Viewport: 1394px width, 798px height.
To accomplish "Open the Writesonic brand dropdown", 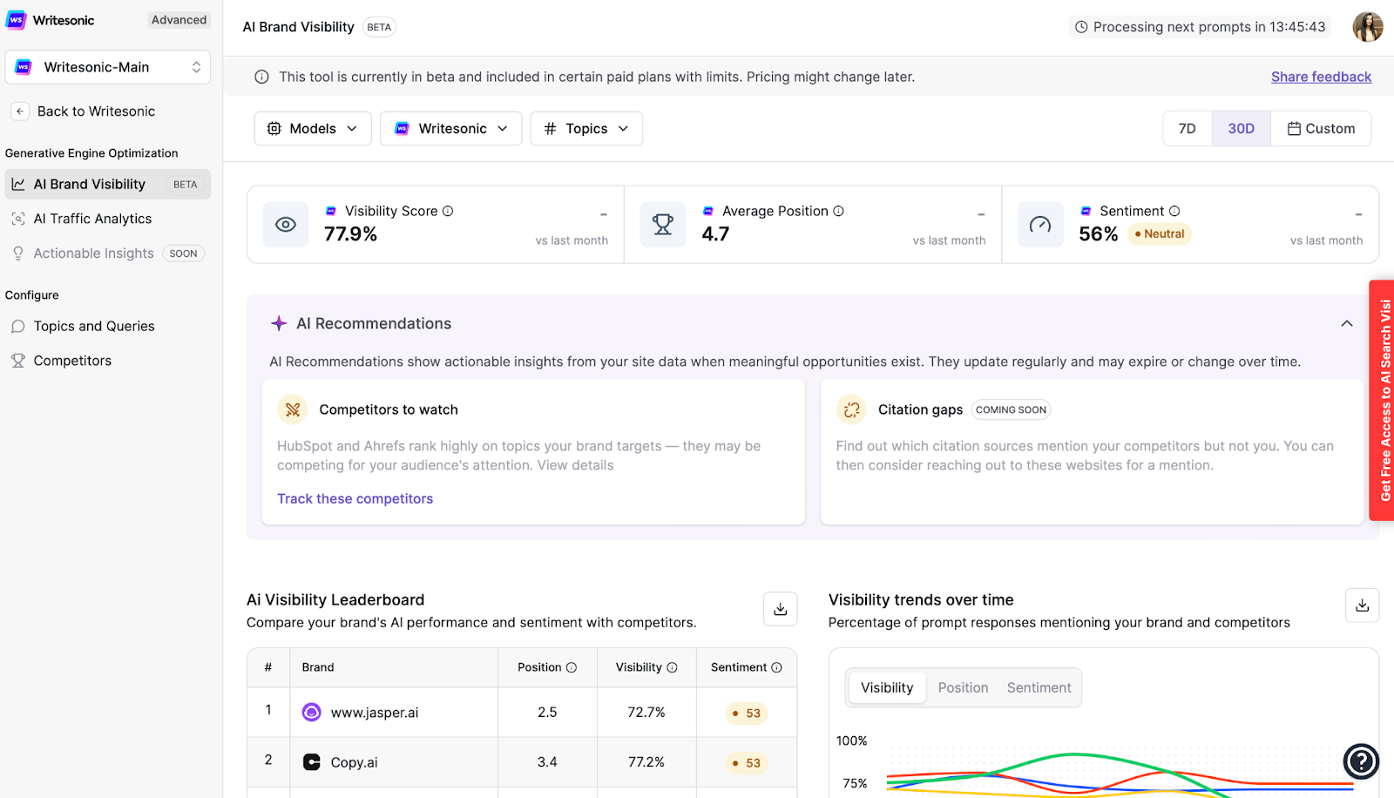I will click(x=450, y=128).
